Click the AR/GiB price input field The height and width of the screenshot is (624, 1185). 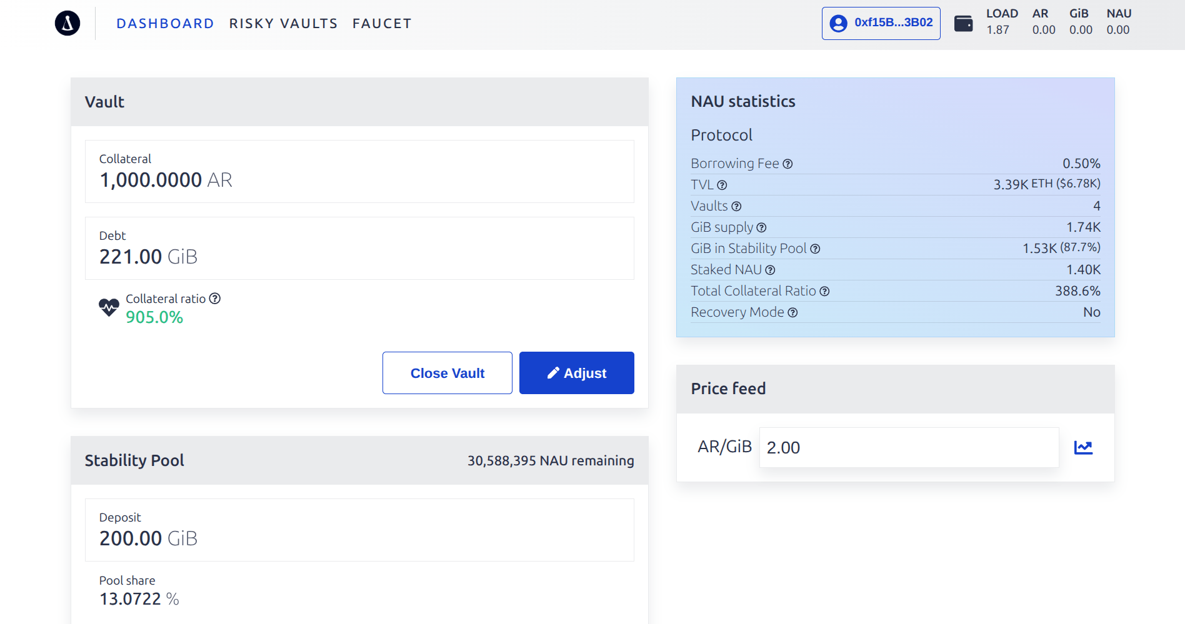tap(909, 447)
